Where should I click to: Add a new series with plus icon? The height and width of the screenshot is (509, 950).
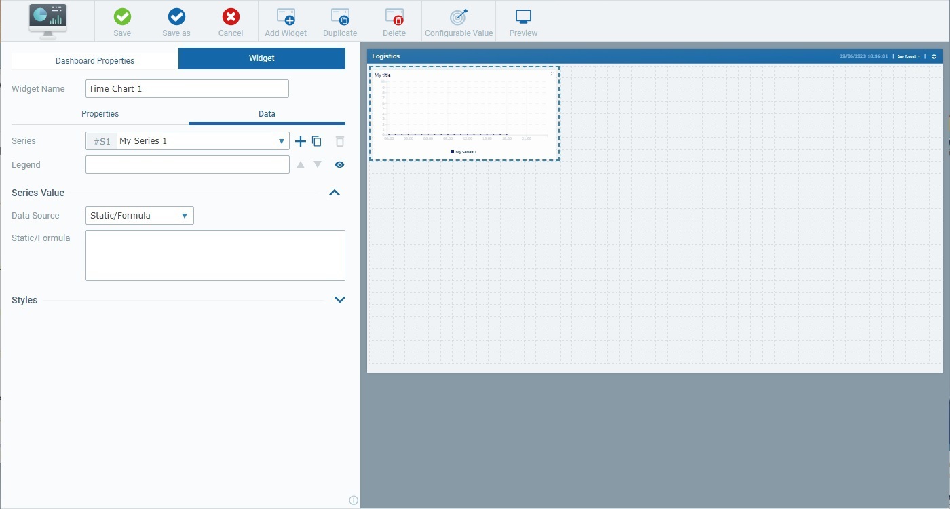click(301, 141)
